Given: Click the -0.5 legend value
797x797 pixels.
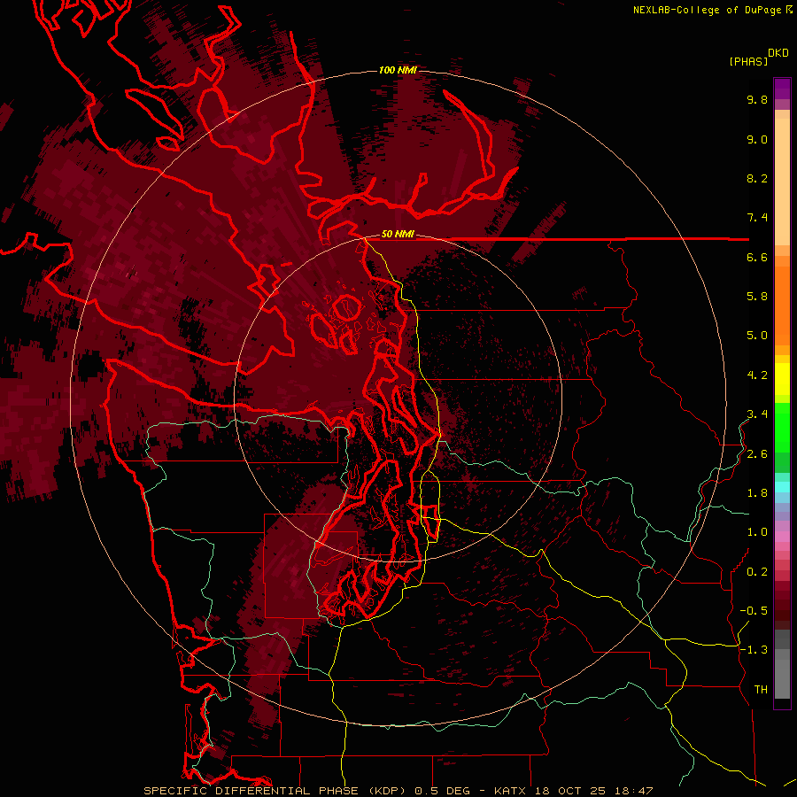Looking at the screenshot, I should click(754, 610).
